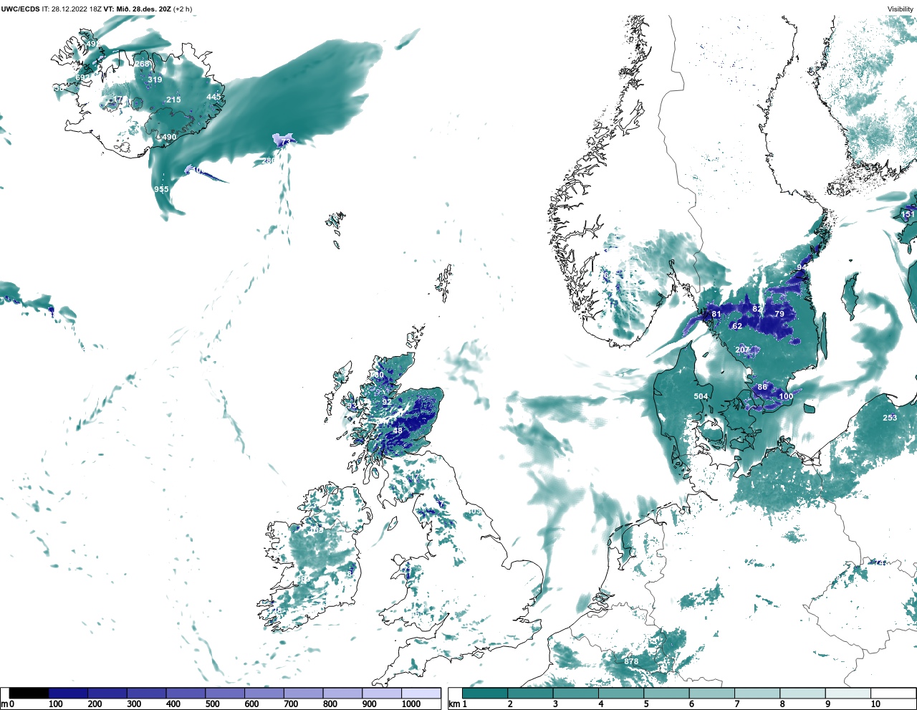The image size is (917, 710).
Task: Click the "5" tick label in km legend
Action: coord(646,704)
